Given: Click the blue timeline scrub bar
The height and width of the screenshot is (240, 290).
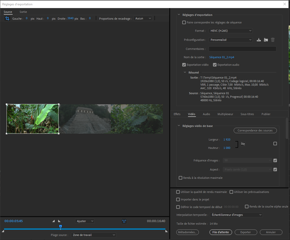Looking at the screenshot, I should click(x=85, y=229).
